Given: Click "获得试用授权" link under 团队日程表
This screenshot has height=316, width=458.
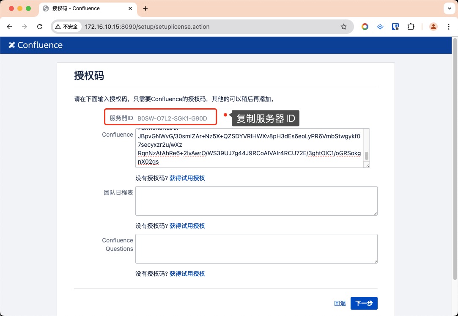Looking at the screenshot, I should tap(187, 226).
